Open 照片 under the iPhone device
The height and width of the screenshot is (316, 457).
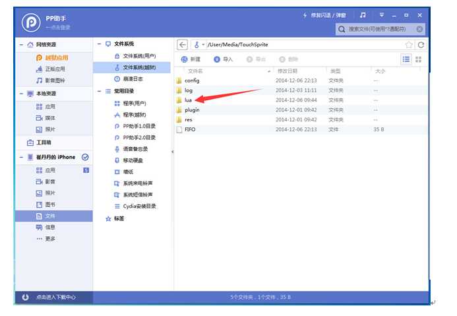46,193
